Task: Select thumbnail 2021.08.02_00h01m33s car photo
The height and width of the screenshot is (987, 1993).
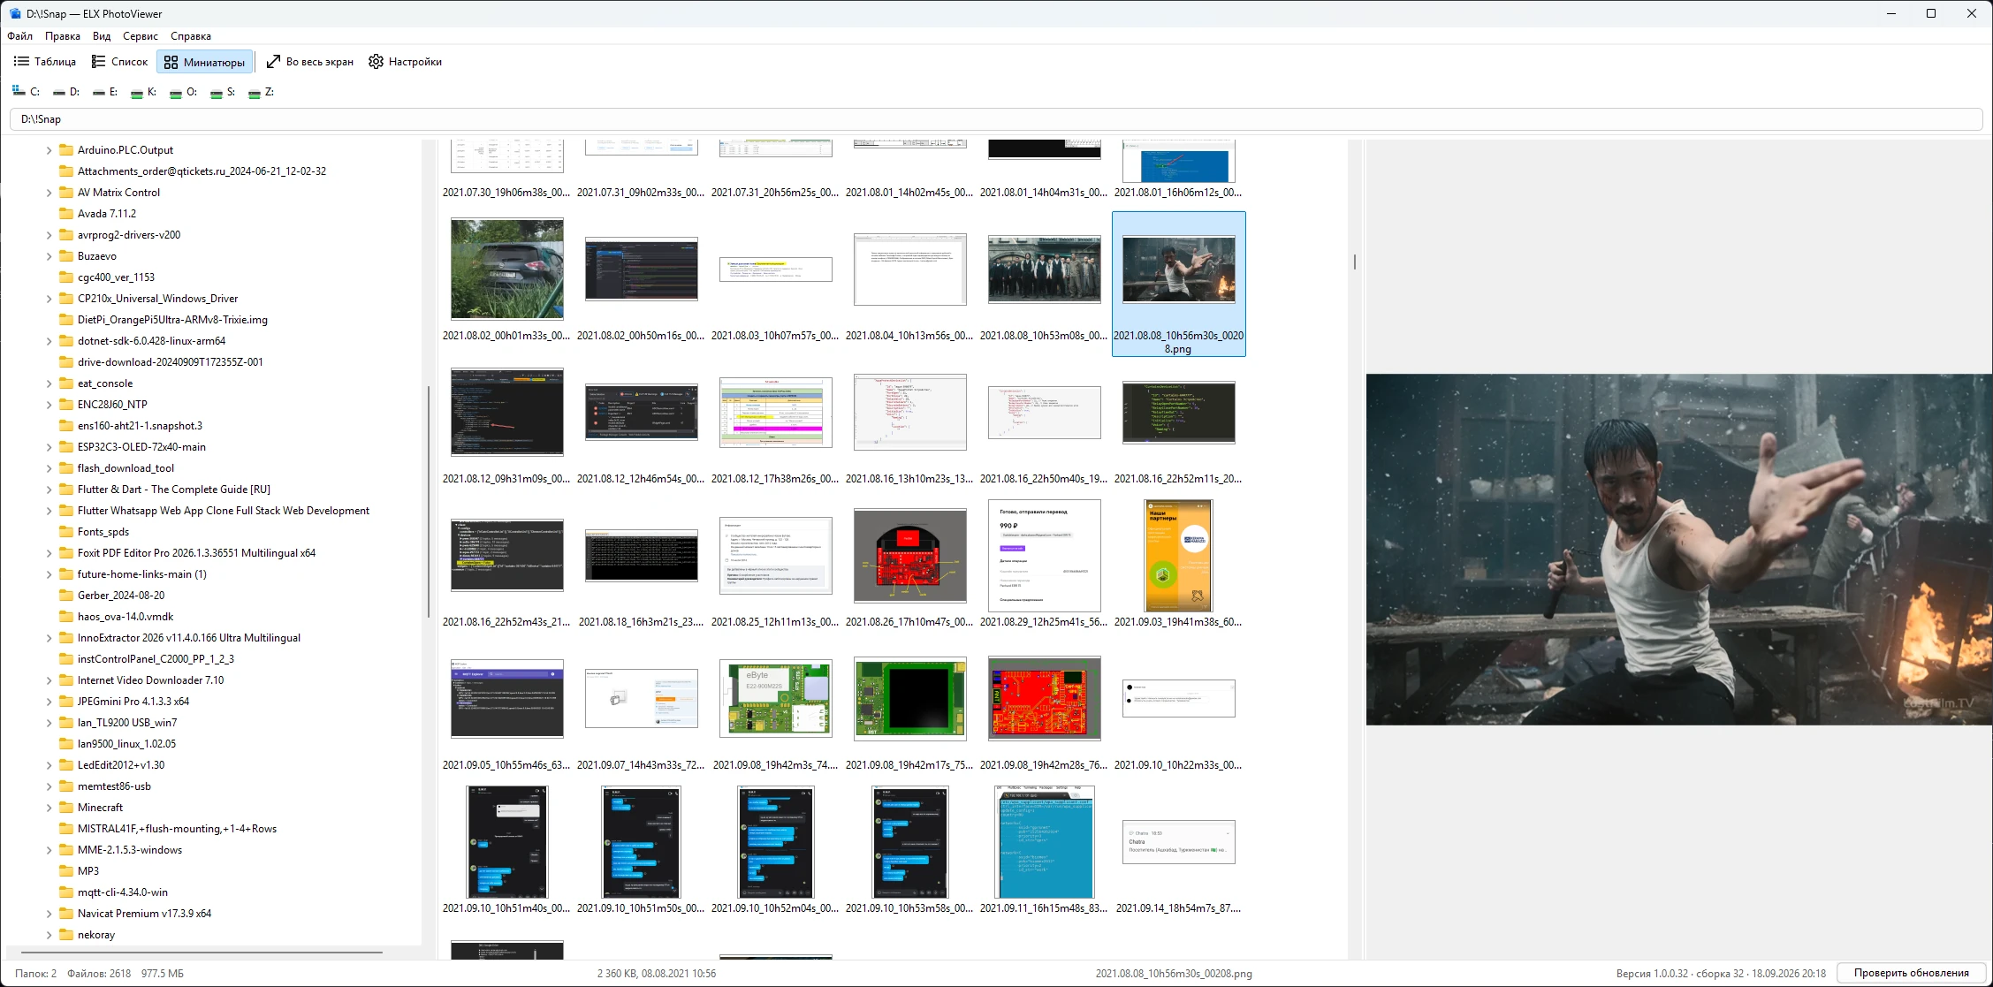Action: click(x=507, y=269)
